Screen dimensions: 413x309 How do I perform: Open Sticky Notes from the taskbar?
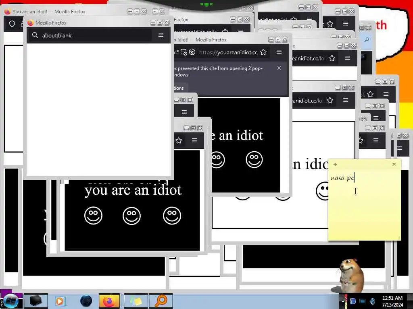(x=136, y=301)
